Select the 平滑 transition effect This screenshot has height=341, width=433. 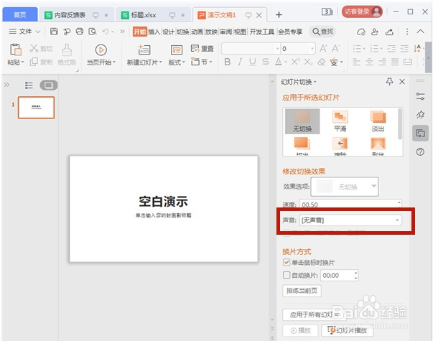point(340,121)
